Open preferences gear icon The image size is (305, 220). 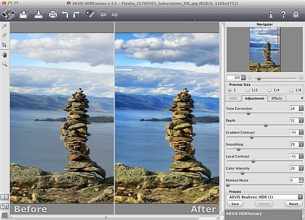tap(296, 14)
